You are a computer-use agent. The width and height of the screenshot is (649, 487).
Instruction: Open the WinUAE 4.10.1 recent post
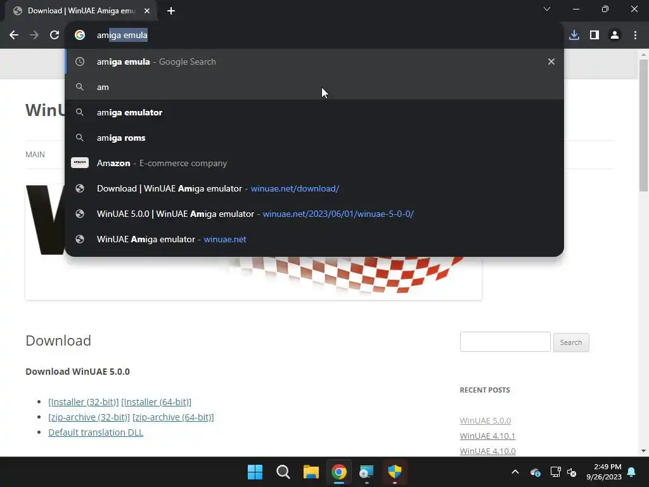tap(487, 436)
